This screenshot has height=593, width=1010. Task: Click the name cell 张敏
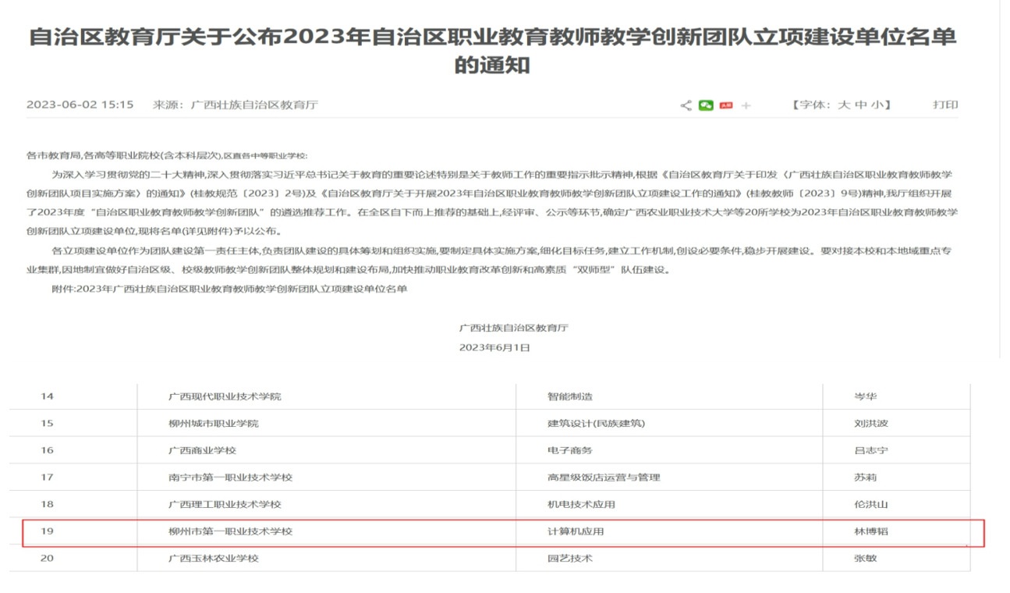click(x=866, y=558)
